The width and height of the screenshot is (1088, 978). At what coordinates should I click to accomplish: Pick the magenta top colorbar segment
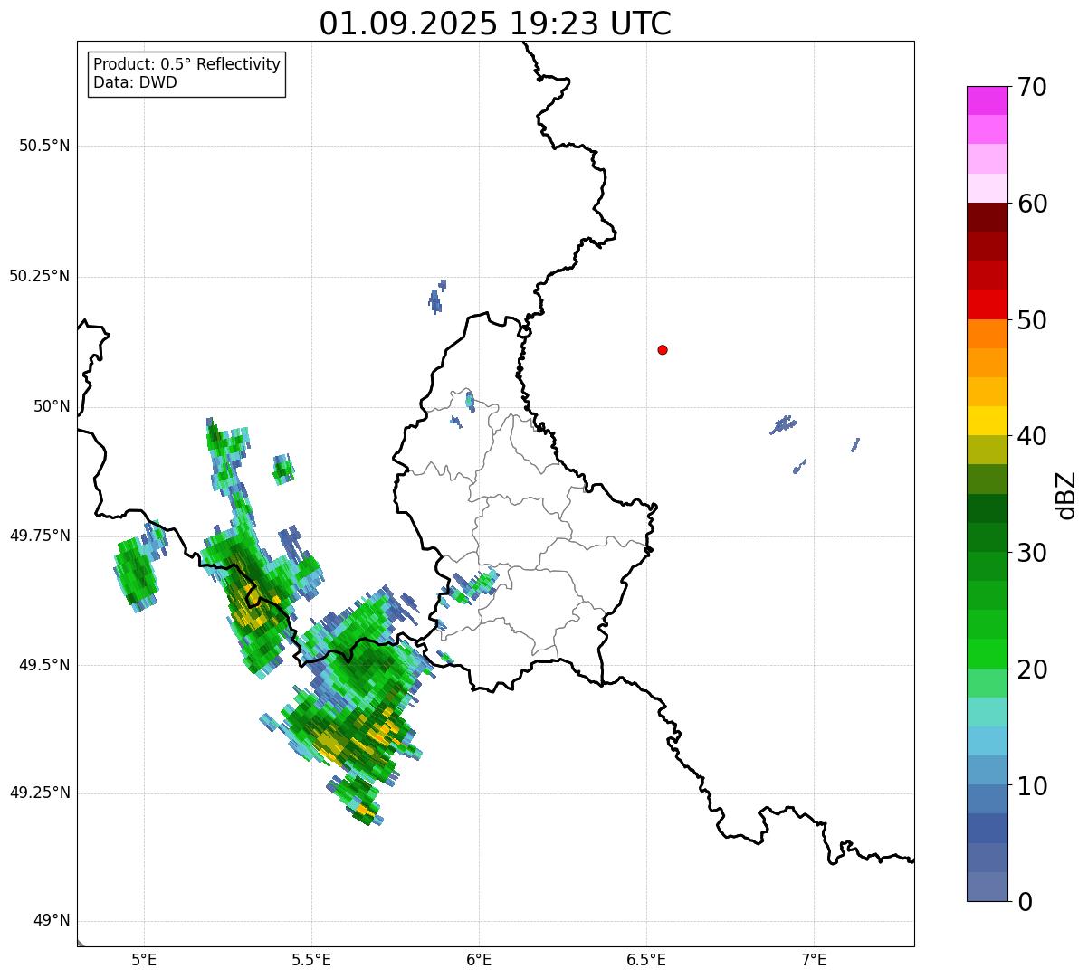[x=988, y=100]
